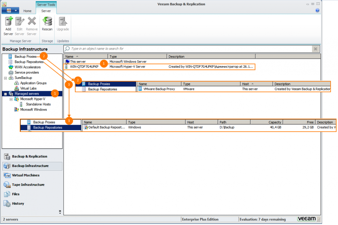Click the Application Groups icon
Image resolution: width=338 pixels, height=225 pixels.
point(17,83)
